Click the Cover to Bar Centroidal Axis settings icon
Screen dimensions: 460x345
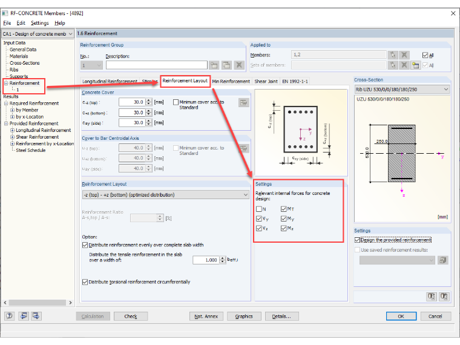tap(243, 148)
